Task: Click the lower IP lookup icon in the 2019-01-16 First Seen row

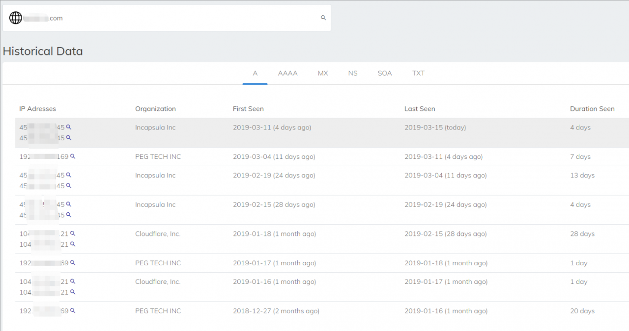Action: (73, 292)
